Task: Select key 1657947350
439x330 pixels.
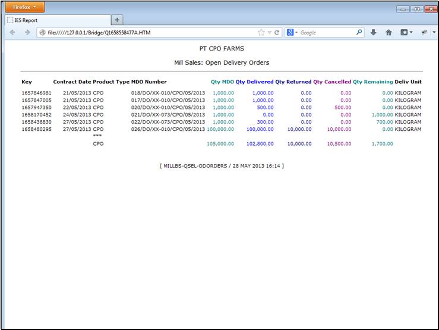Action: point(36,107)
